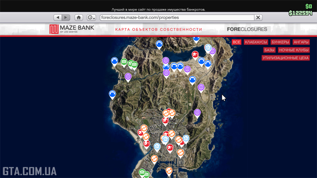Show only АНГАРЫ properties

point(301,42)
